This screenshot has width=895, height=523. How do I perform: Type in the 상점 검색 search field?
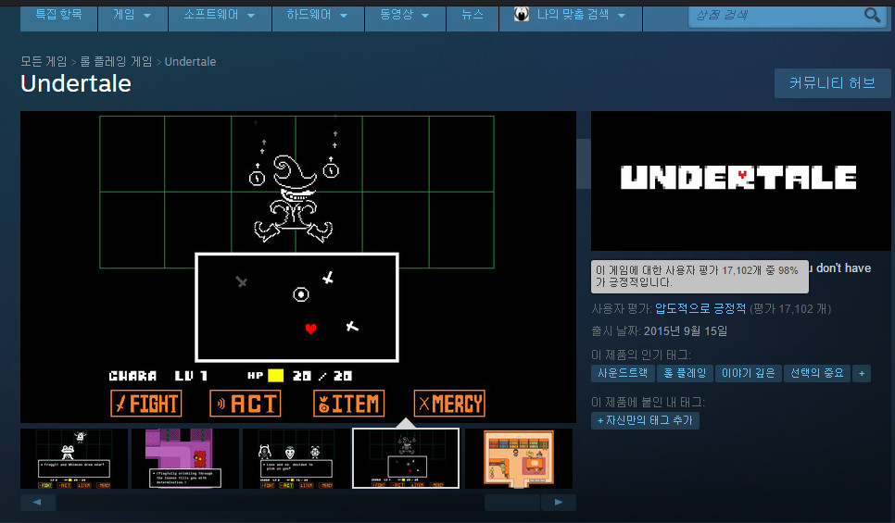click(774, 15)
